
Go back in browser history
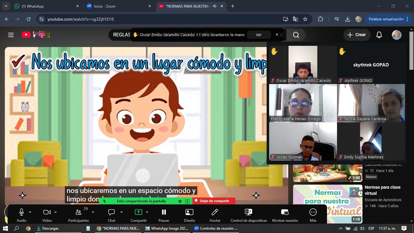coord(7,19)
